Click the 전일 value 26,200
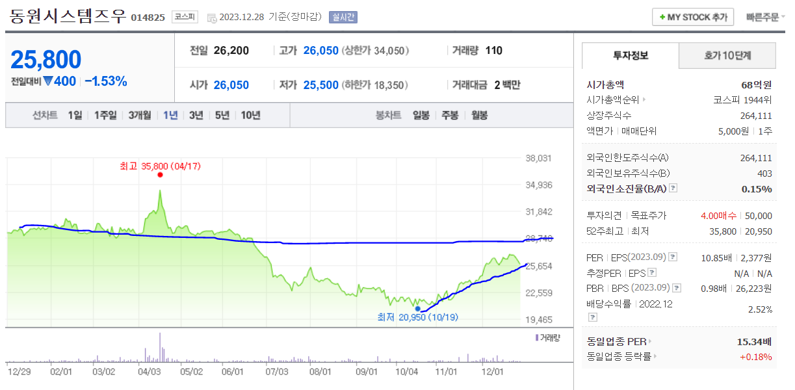The image size is (795, 390). (231, 51)
